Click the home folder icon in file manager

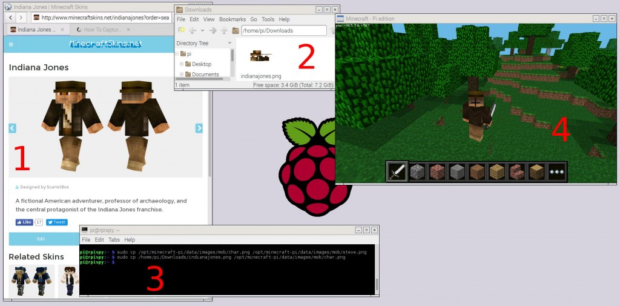click(x=236, y=30)
